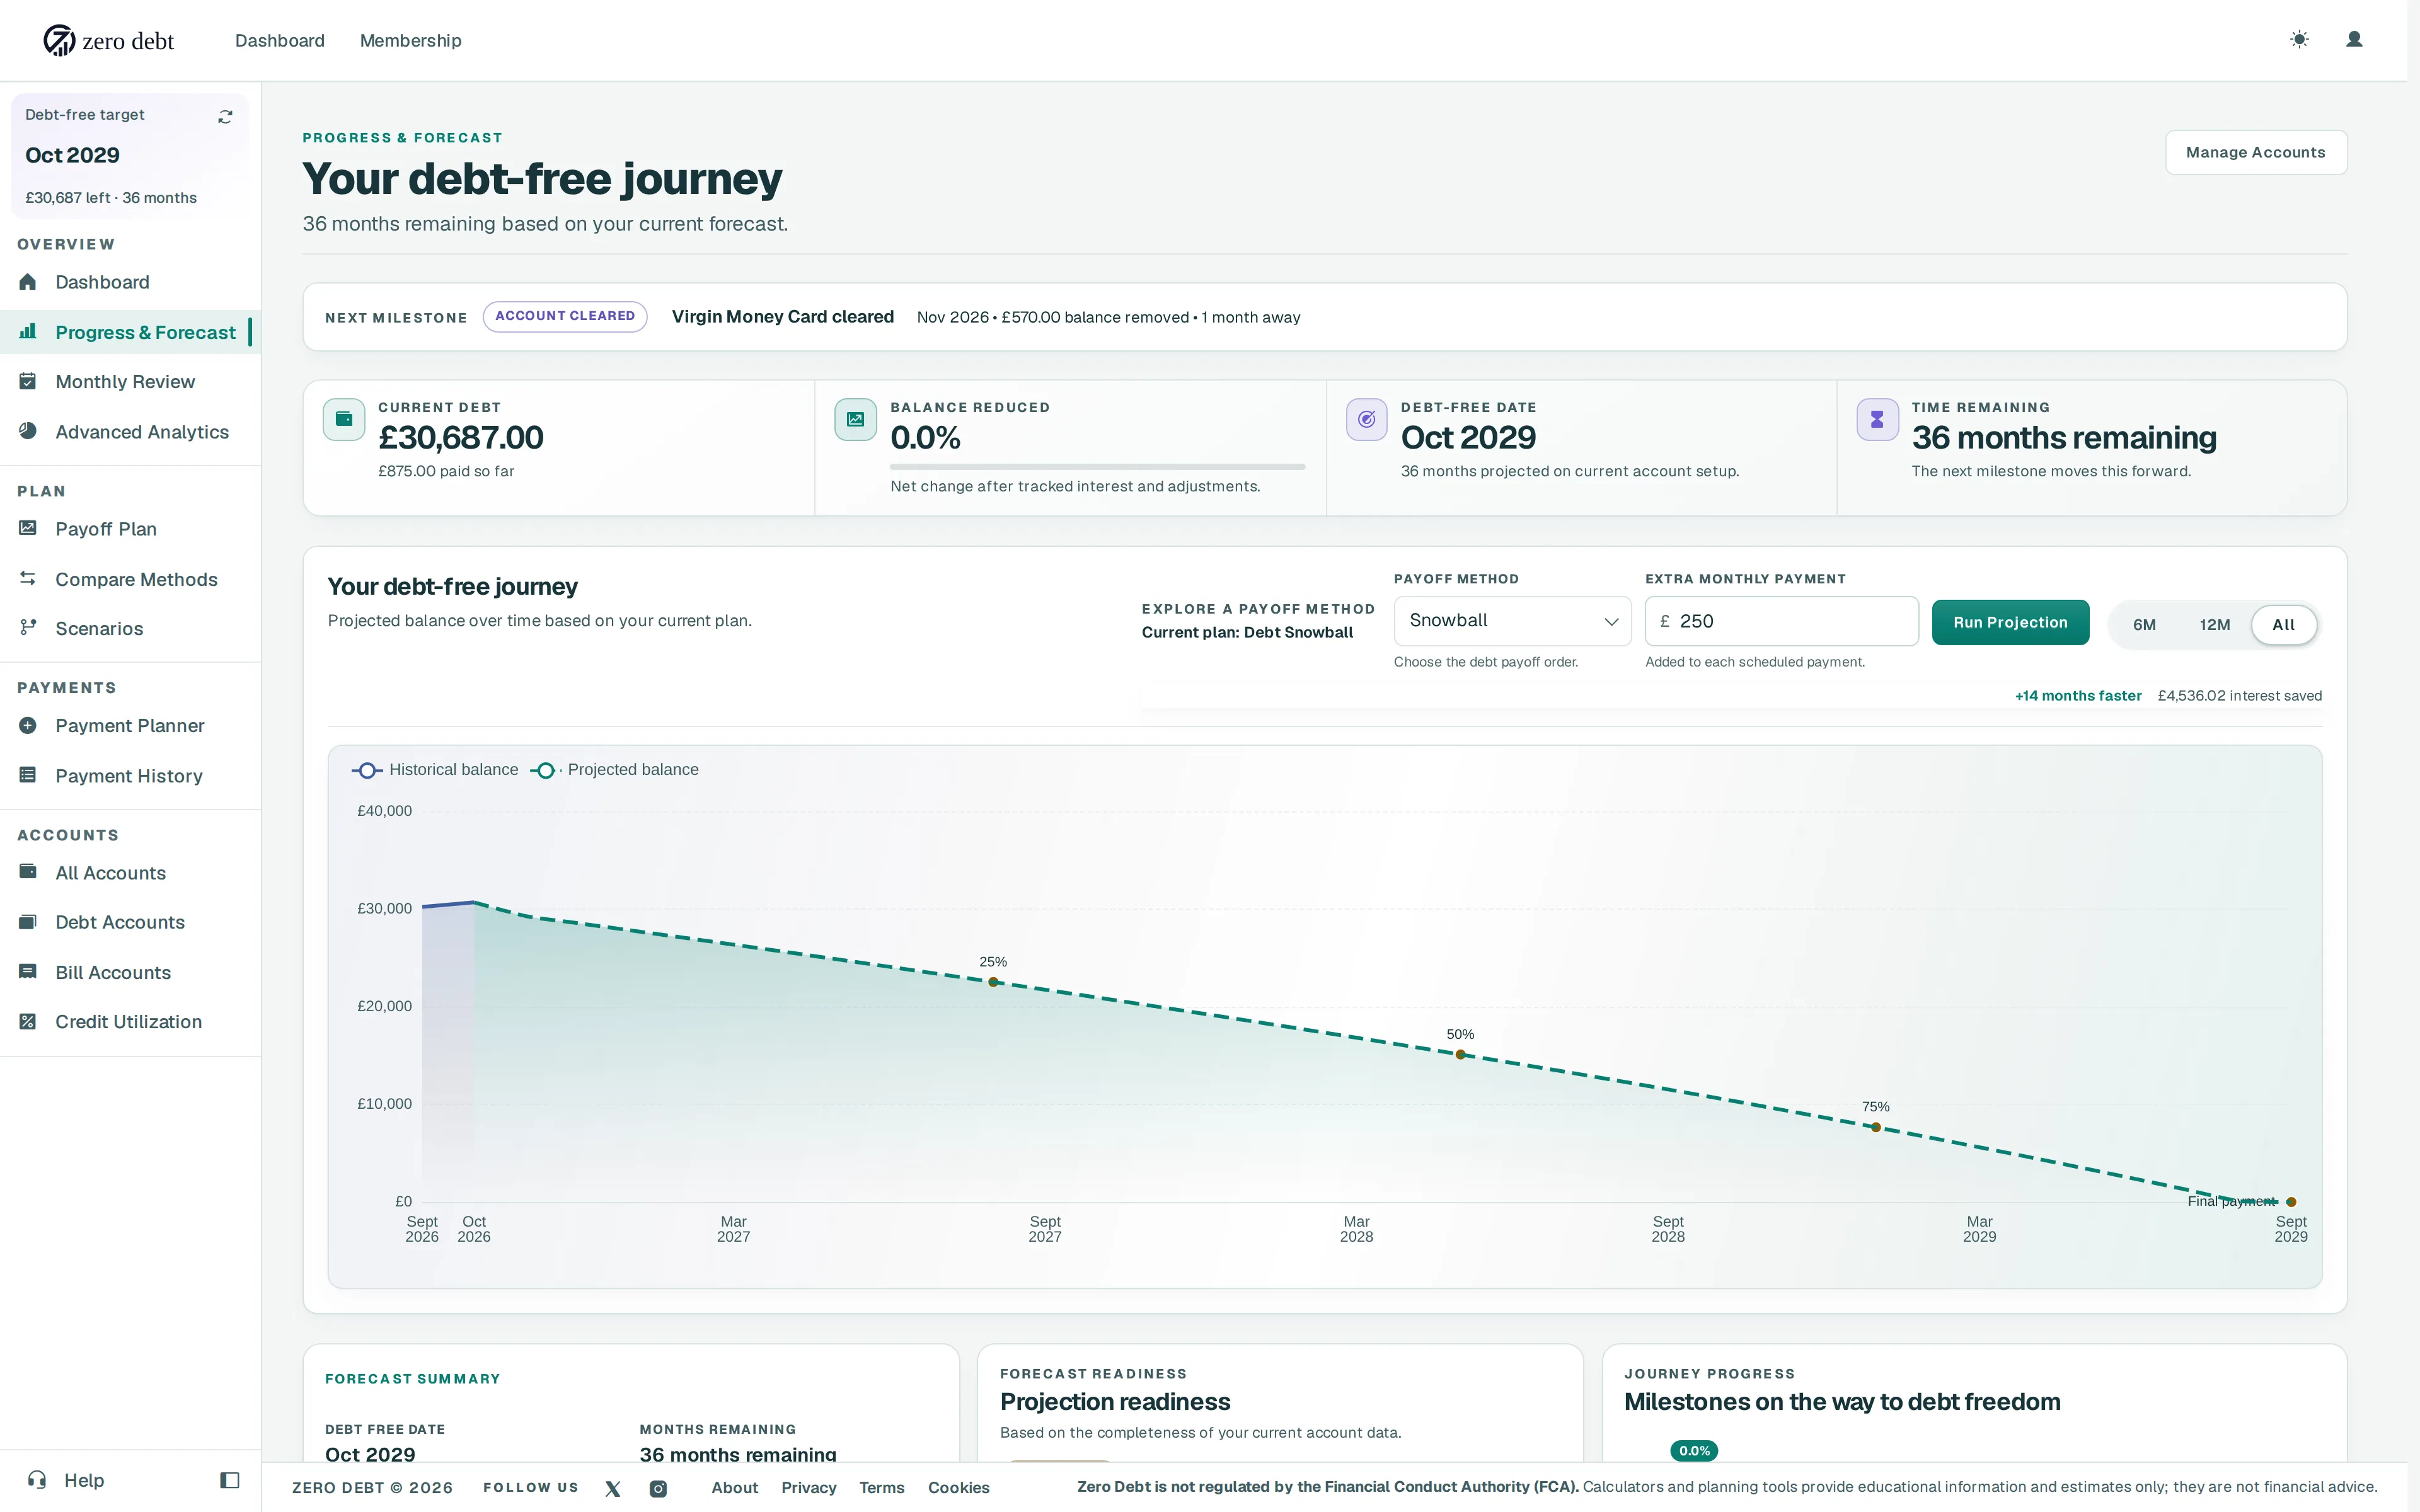Screen dimensions: 2420x1512
Task: Click the Payment Planner plus icon
Action: coord(28,725)
